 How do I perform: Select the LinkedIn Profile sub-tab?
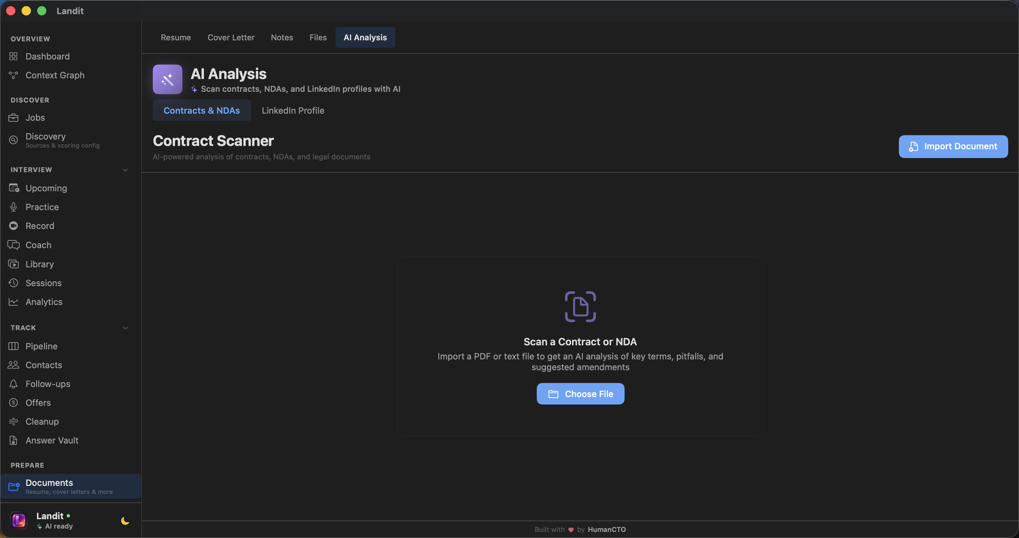click(293, 111)
